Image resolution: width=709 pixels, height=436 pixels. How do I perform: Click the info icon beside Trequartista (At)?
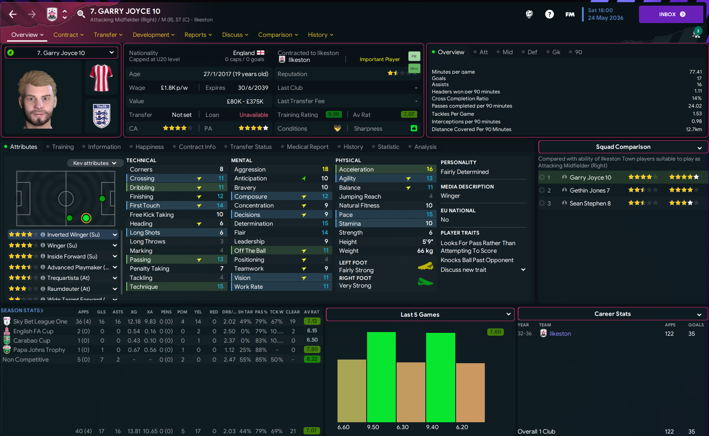pos(42,278)
